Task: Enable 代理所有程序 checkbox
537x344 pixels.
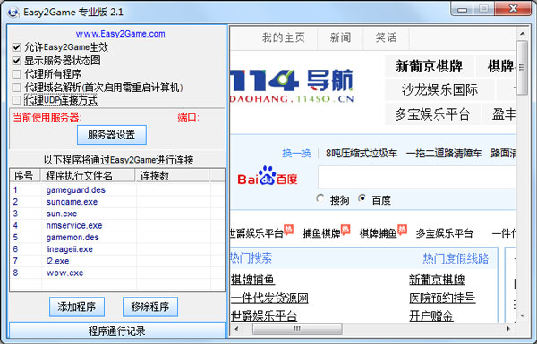Action: pyautogui.click(x=16, y=74)
